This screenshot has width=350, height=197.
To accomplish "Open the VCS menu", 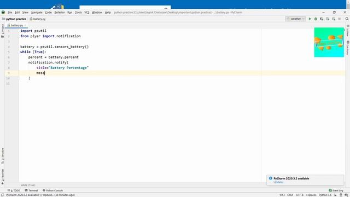I will [86, 13].
